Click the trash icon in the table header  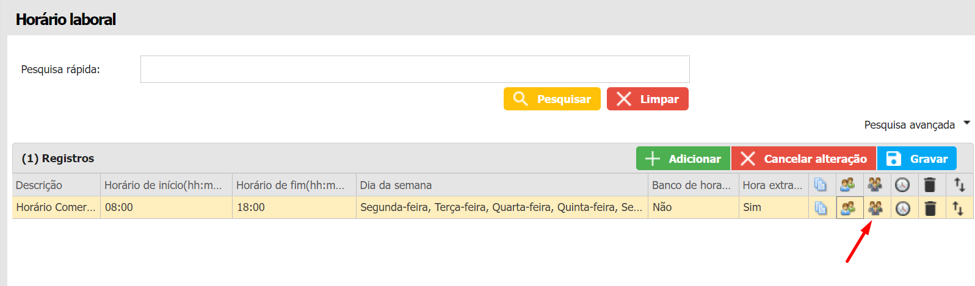tap(930, 185)
